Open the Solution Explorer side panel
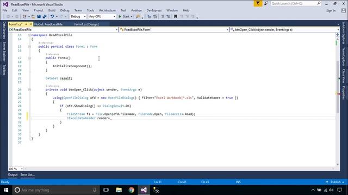 click(344, 32)
